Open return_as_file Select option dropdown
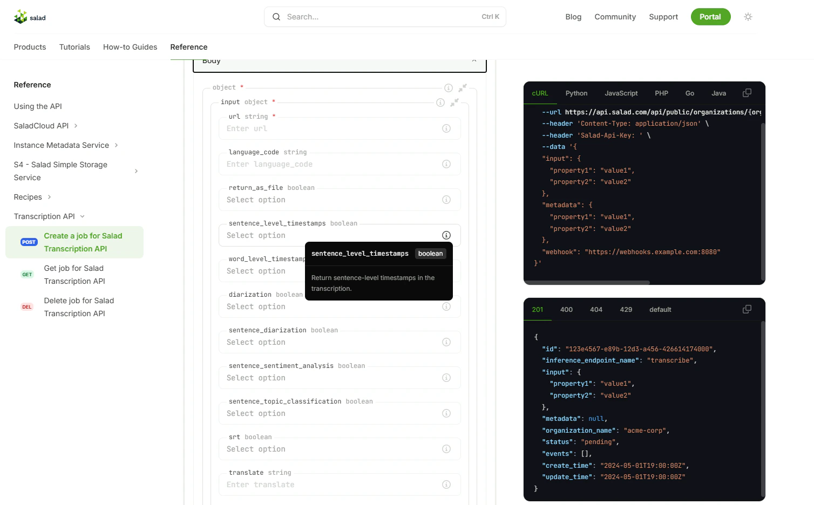 tap(340, 200)
